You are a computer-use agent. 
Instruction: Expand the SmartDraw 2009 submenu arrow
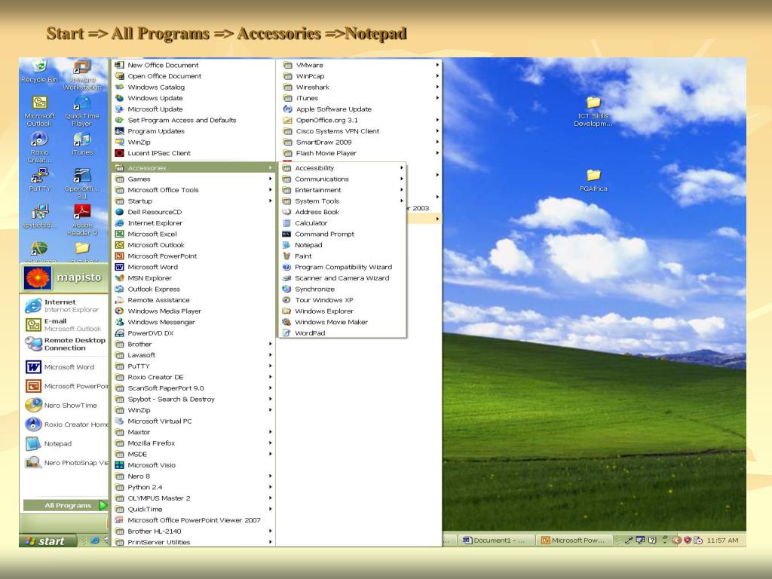click(437, 142)
